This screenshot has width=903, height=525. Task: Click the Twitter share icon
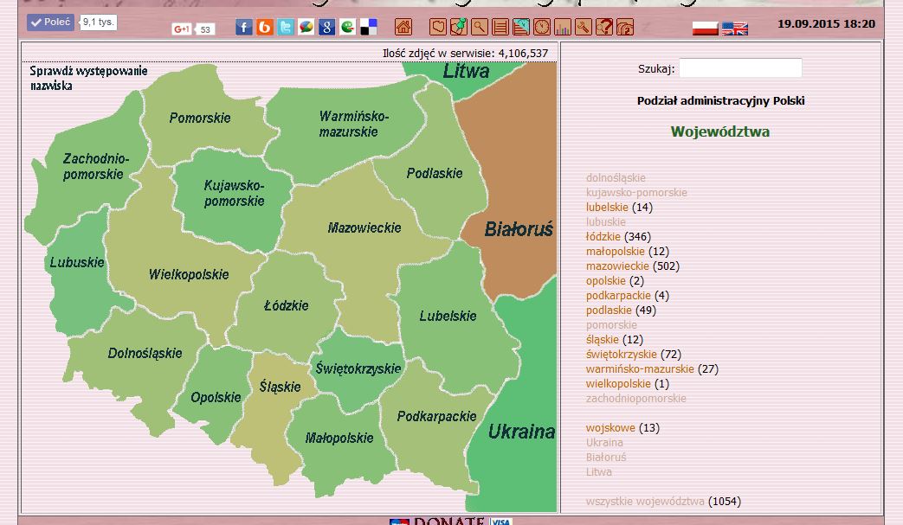[x=286, y=28]
